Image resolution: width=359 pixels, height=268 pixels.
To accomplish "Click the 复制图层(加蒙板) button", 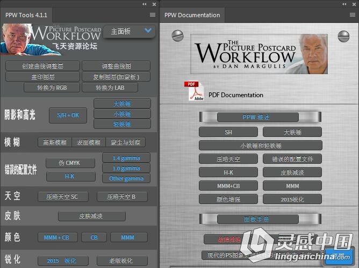I will point(116,77).
